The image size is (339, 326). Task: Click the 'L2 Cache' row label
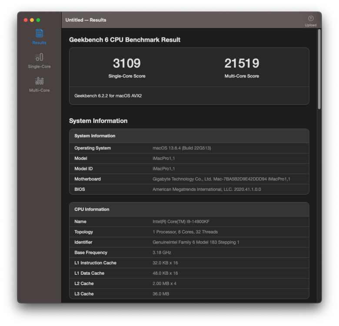(x=84, y=284)
